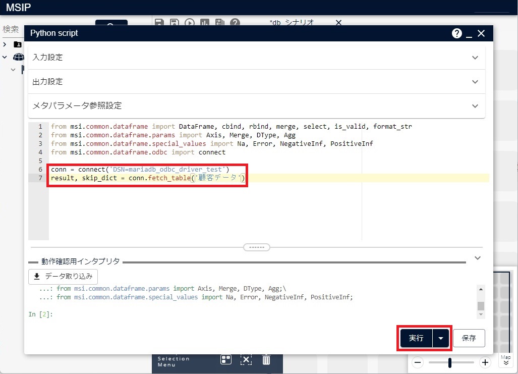The height and width of the screenshot is (374, 518).
Task: Expand the 出力設定 section
Action: coord(257,82)
